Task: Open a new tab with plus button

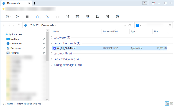Action: 35,3
